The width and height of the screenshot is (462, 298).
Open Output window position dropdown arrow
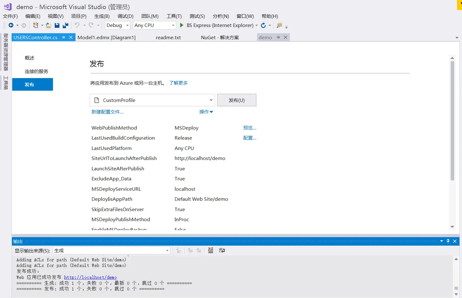point(442,241)
